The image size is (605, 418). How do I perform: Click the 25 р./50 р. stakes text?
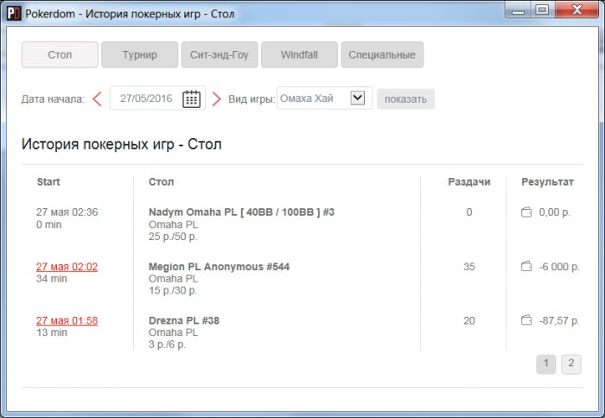173,237
